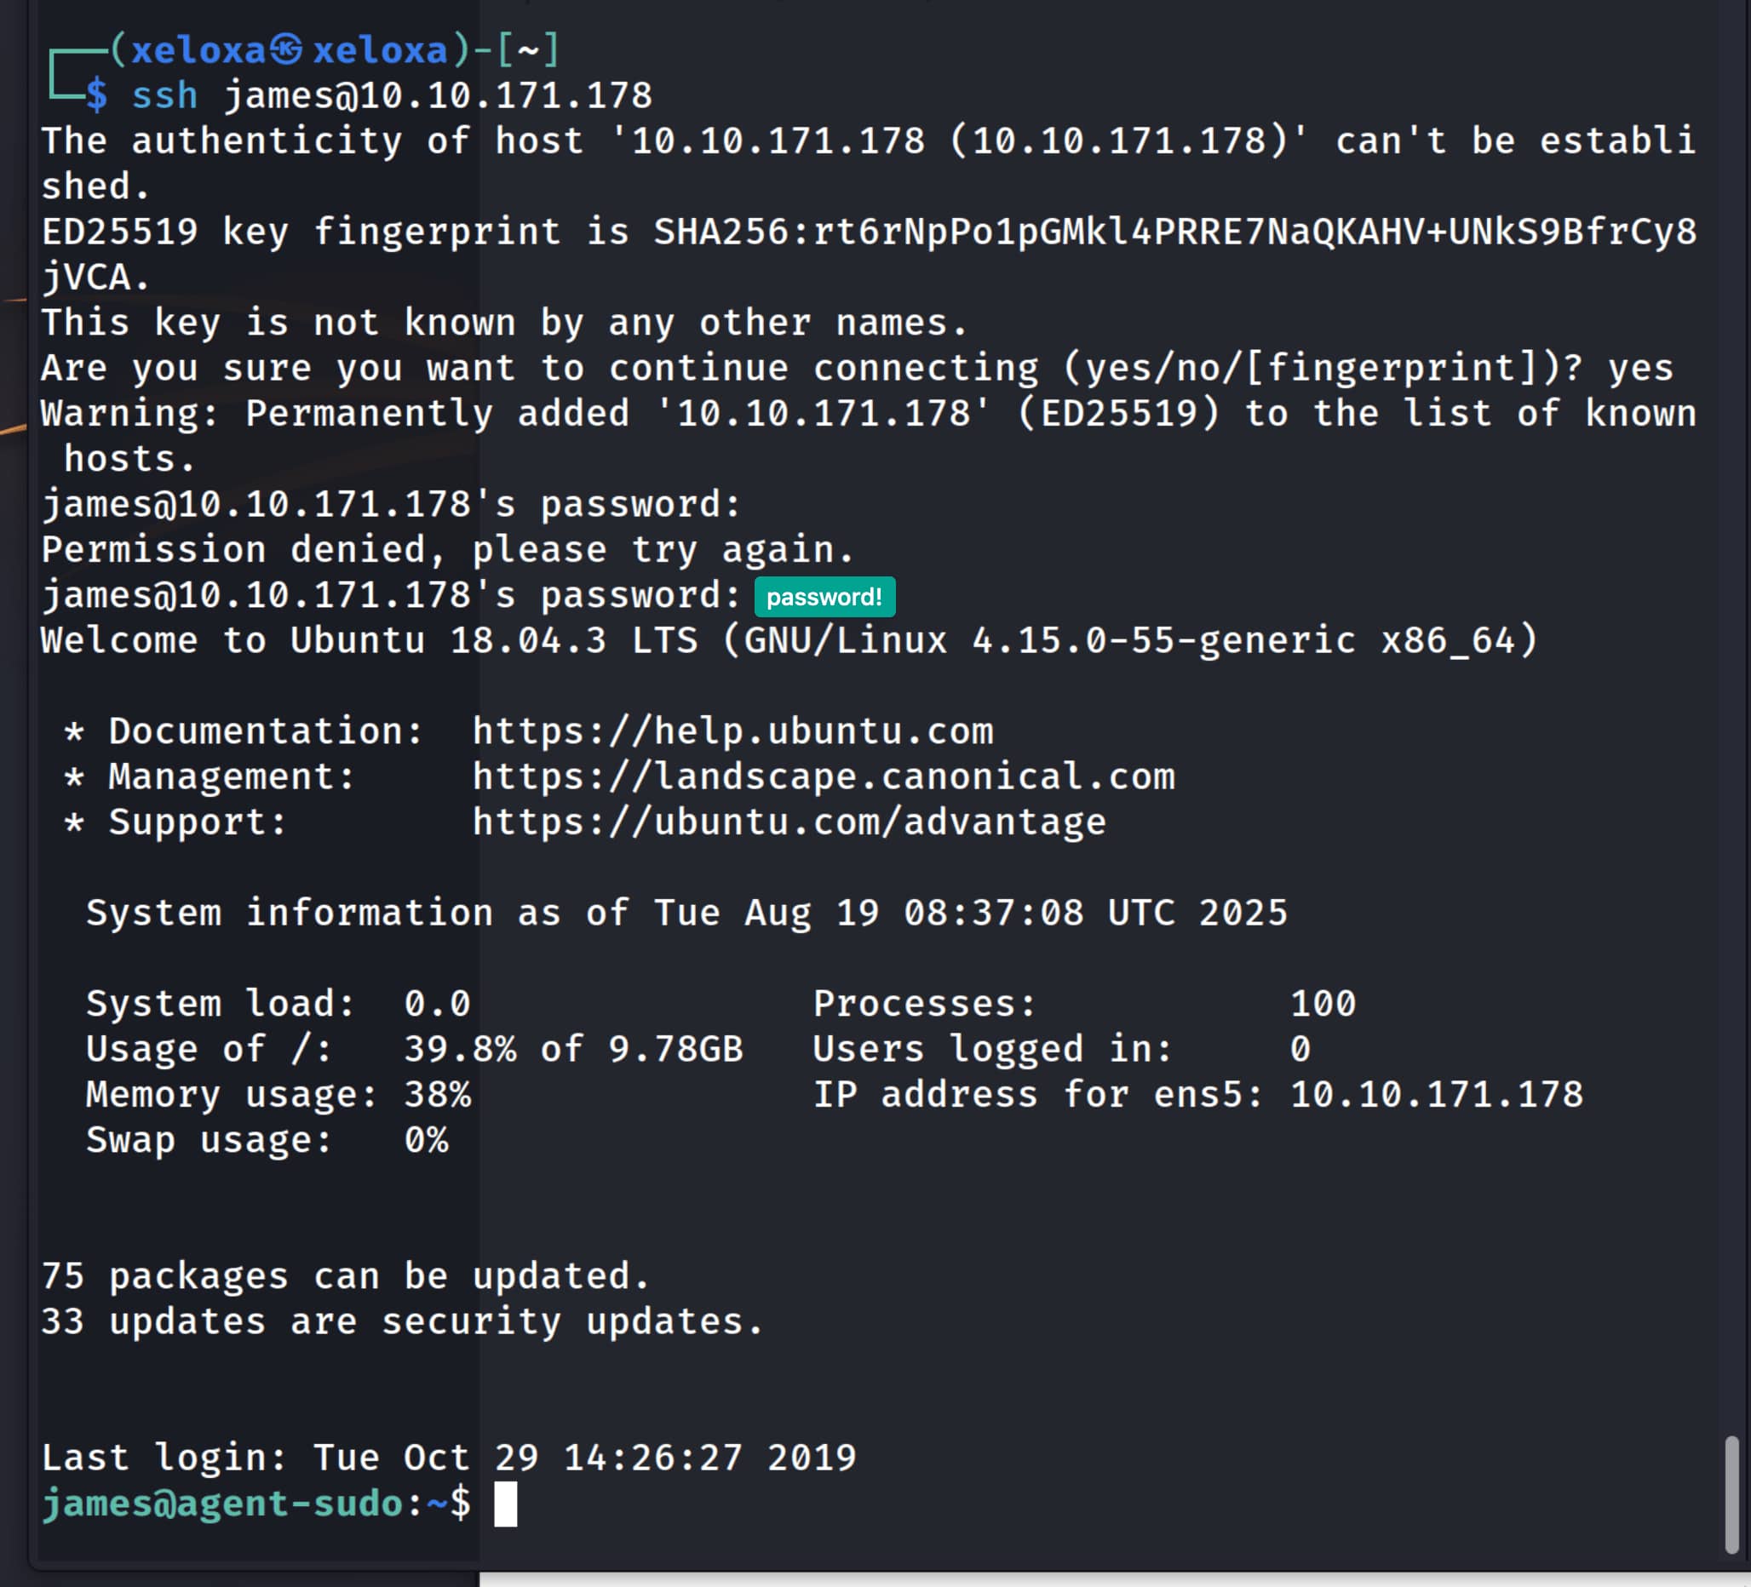
Task: Click the ens5 IP address value
Action: coord(1436,1095)
